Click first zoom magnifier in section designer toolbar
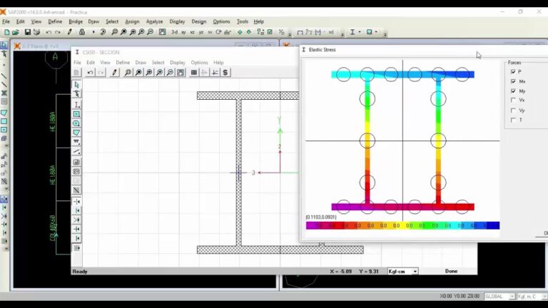Image resolution: width=548 pixels, height=308 pixels. click(x=128, y=73)
